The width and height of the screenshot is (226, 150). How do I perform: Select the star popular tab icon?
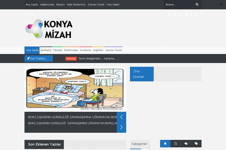click(165, 144)
